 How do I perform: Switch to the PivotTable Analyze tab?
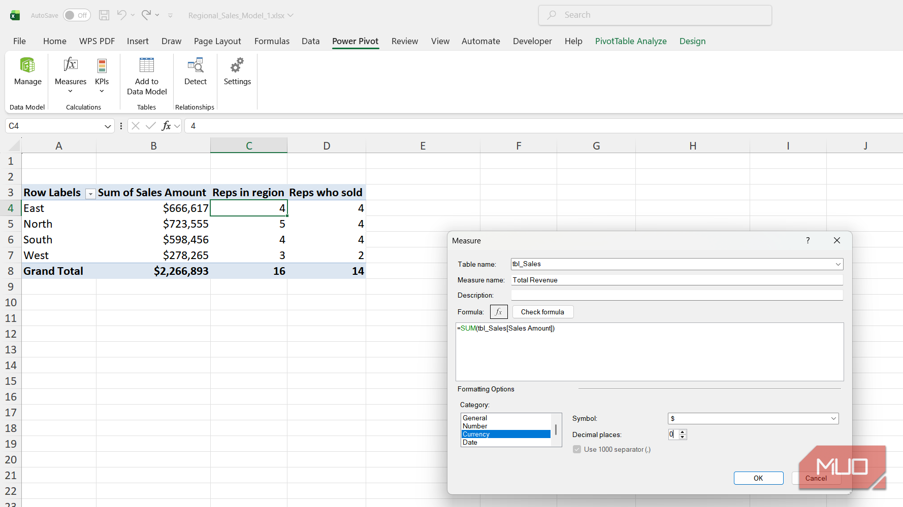coord(631,41)
